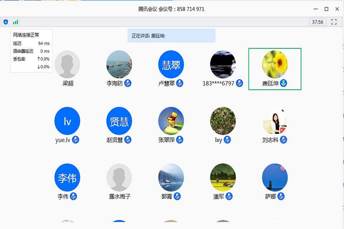The image size is (344, 229).
Task: Click the muted mic icon next to 张翠萍
Action: pyautogui.click(x=180, y=140)
